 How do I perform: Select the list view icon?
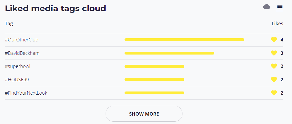point(280,7)
